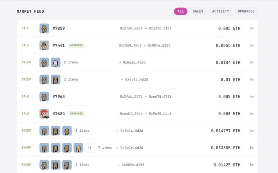View second punk in 0.014797 ETH sweep
This screenshot has height=173, width=278.
[x=56, y=130]
